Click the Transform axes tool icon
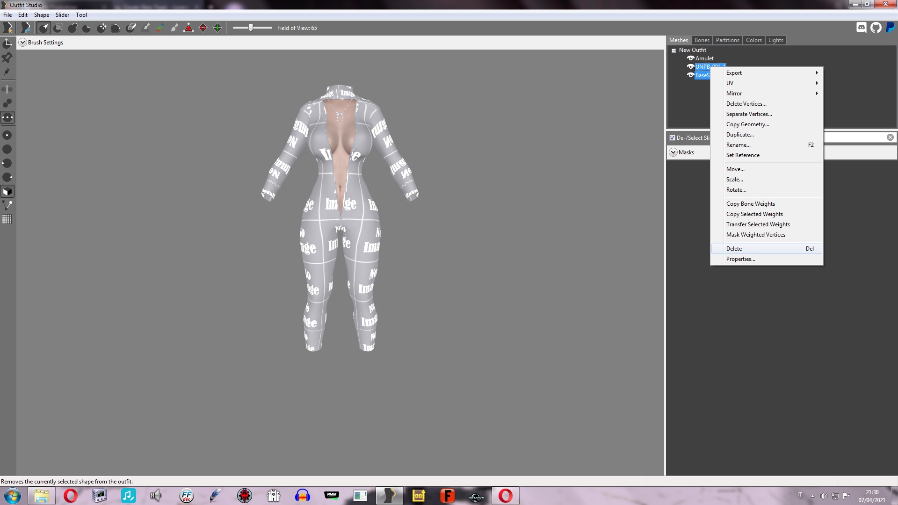The height and width of the screenshot is (505, 898). point(7,43)
